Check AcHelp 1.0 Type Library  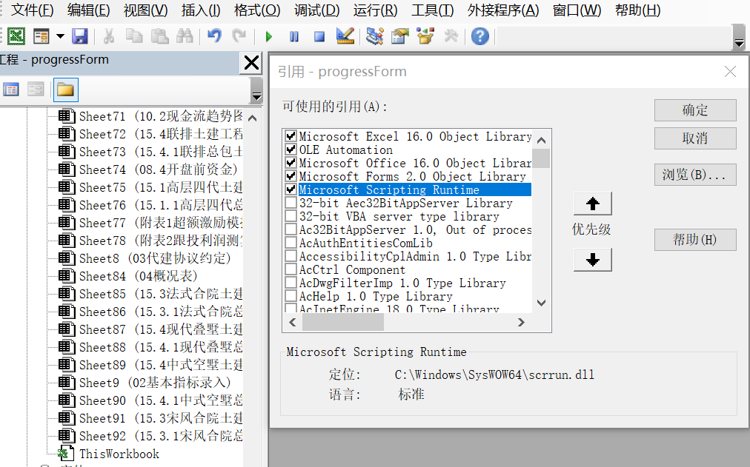(x=291, y=297)
